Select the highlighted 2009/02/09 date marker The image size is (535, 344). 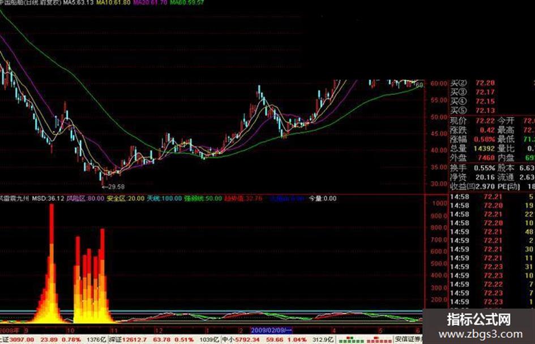click(x=271, y=330)
